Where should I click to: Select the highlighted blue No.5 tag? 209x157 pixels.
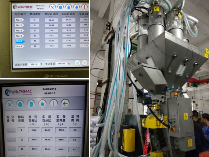[20, 41]
